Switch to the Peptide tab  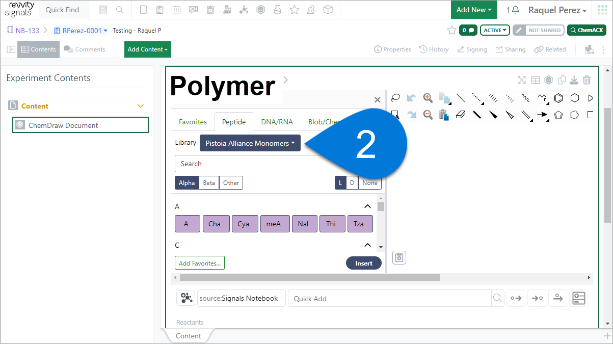click(x=234, y=122)
